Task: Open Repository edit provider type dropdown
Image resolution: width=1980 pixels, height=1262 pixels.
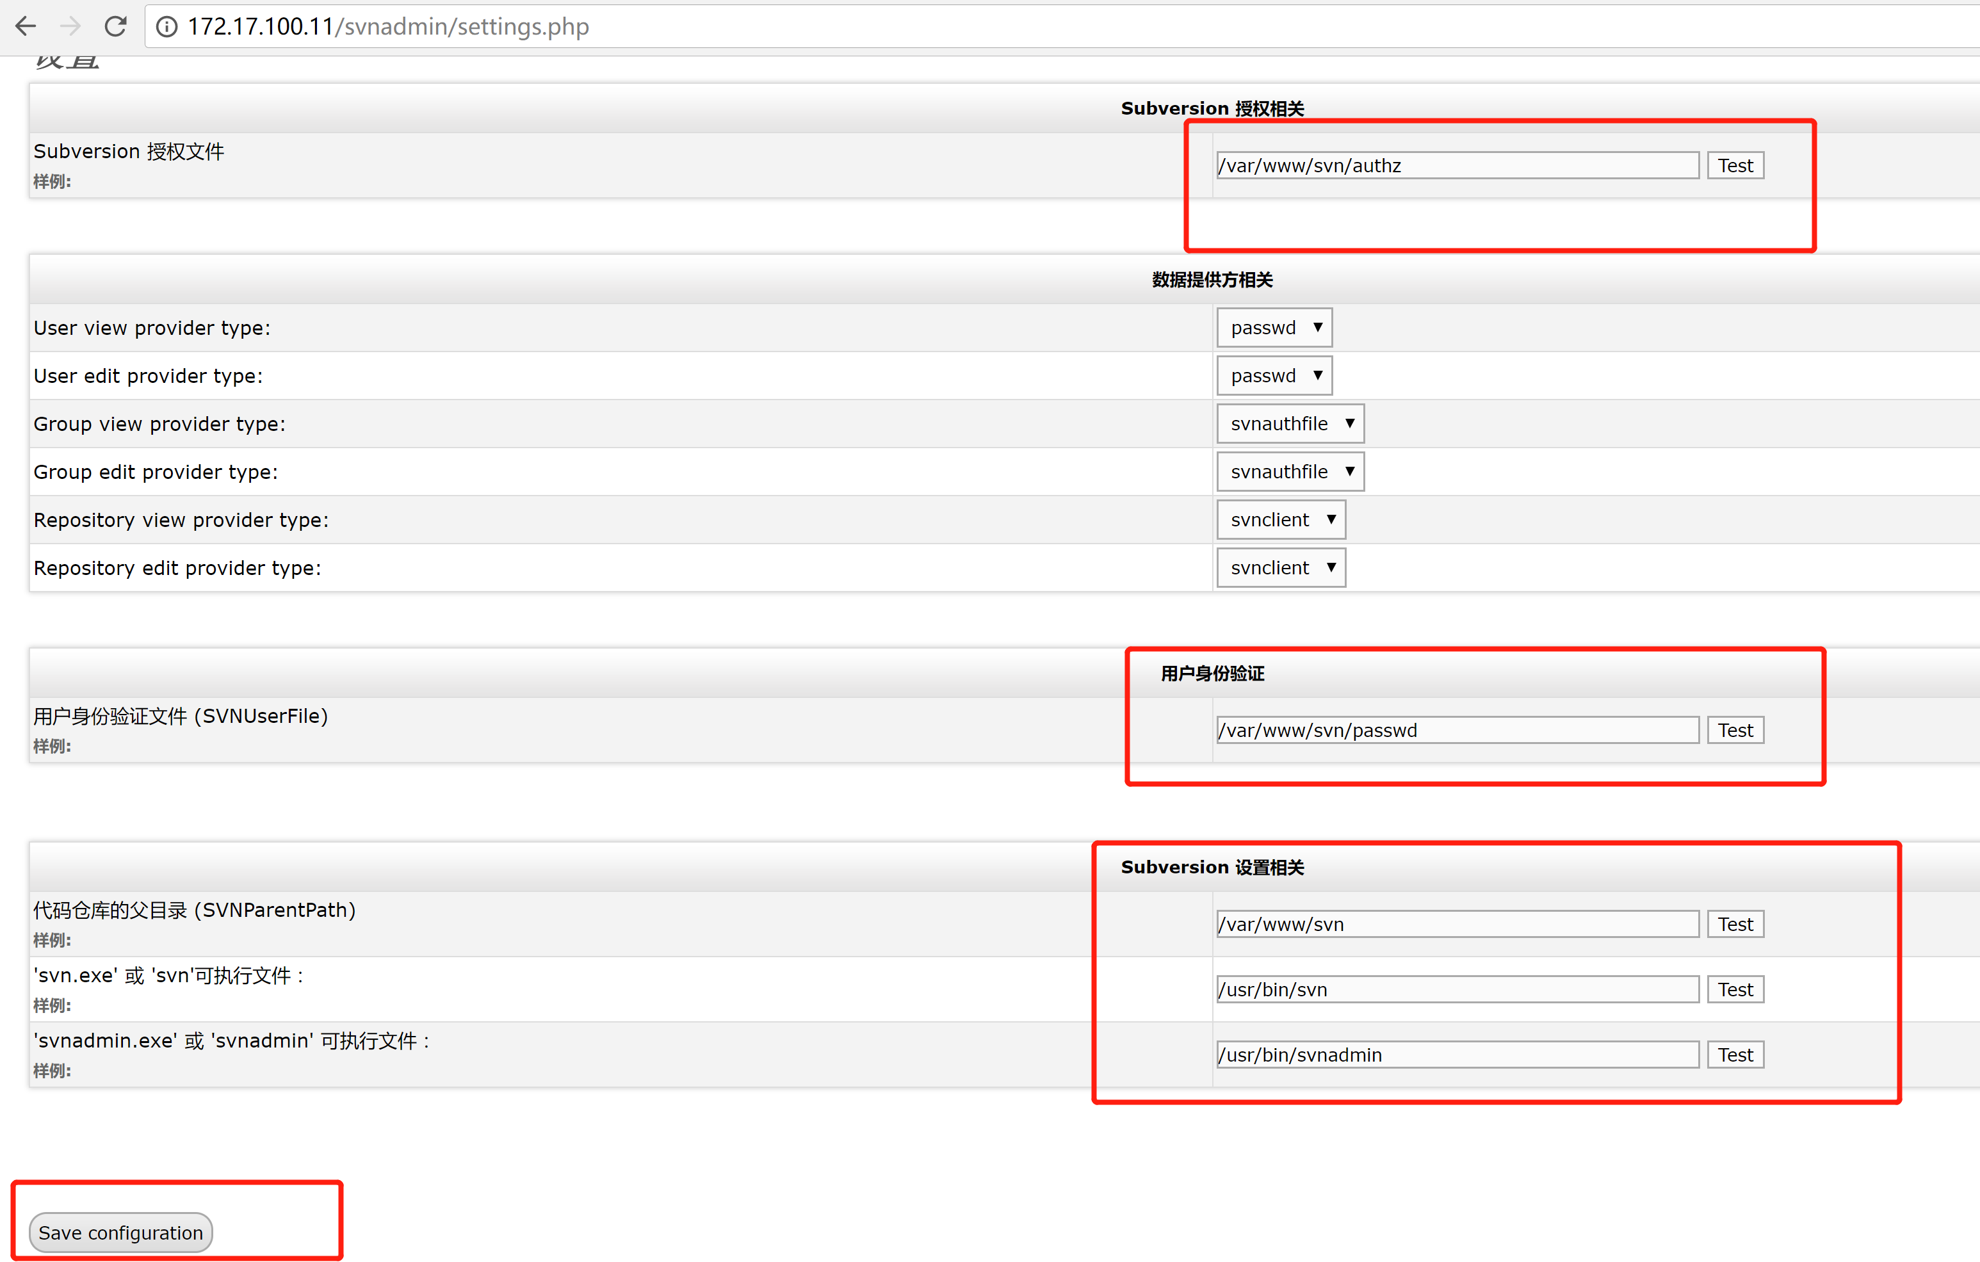Action: 1280,568
